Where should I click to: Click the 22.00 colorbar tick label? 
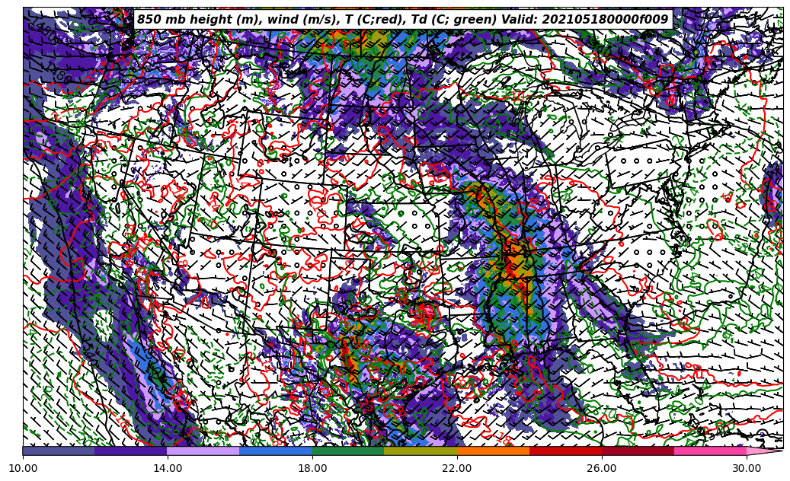(457, 468)
